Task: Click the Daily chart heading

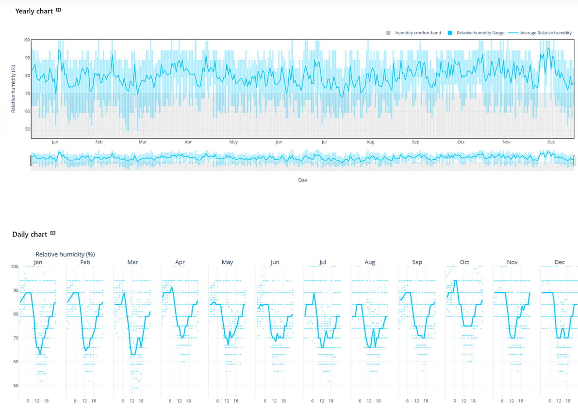Action: (30, 234)
